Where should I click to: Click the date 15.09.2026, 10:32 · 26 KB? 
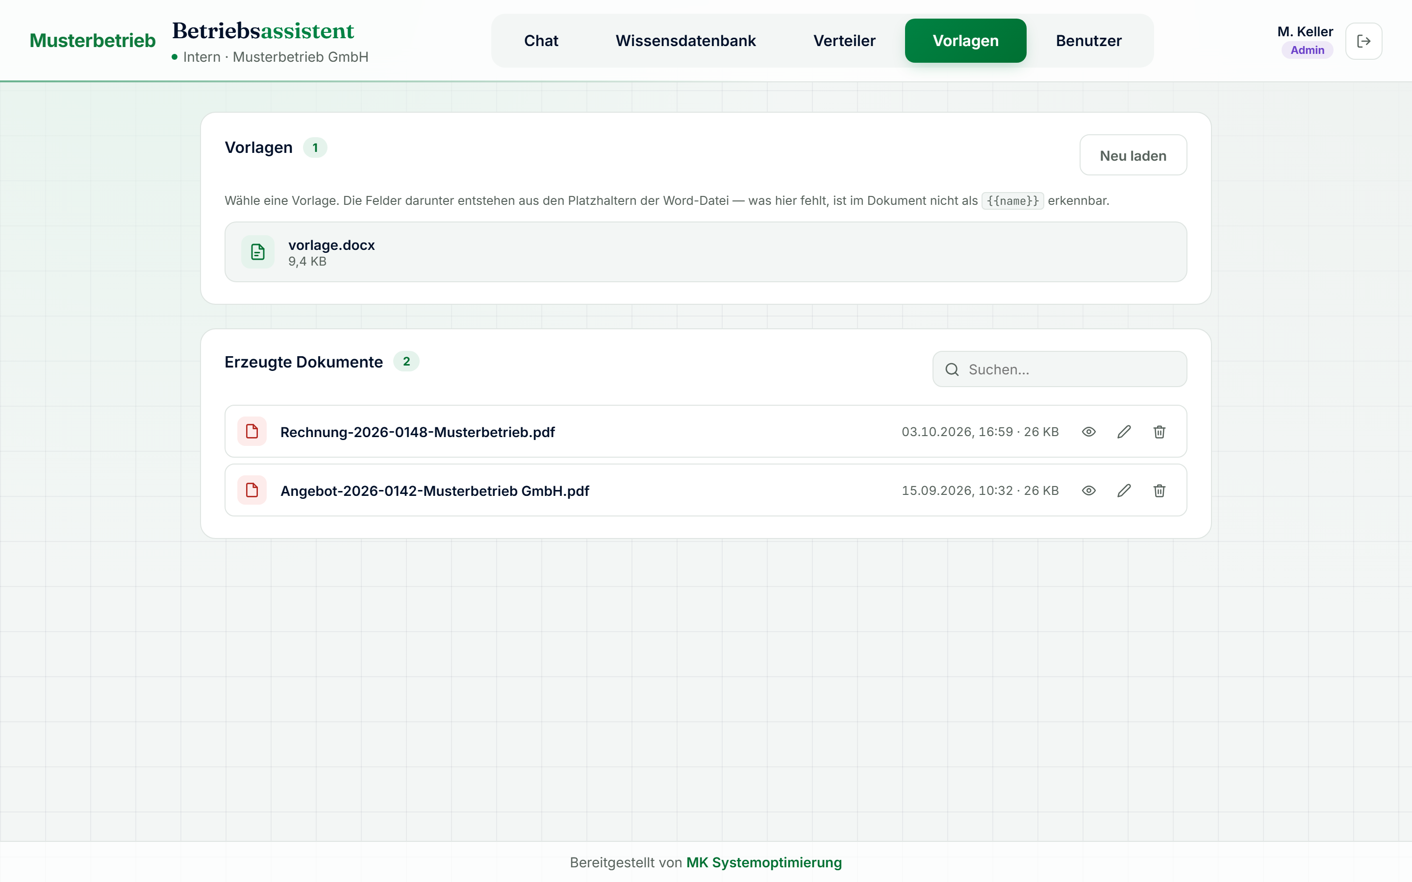[980, 490]
